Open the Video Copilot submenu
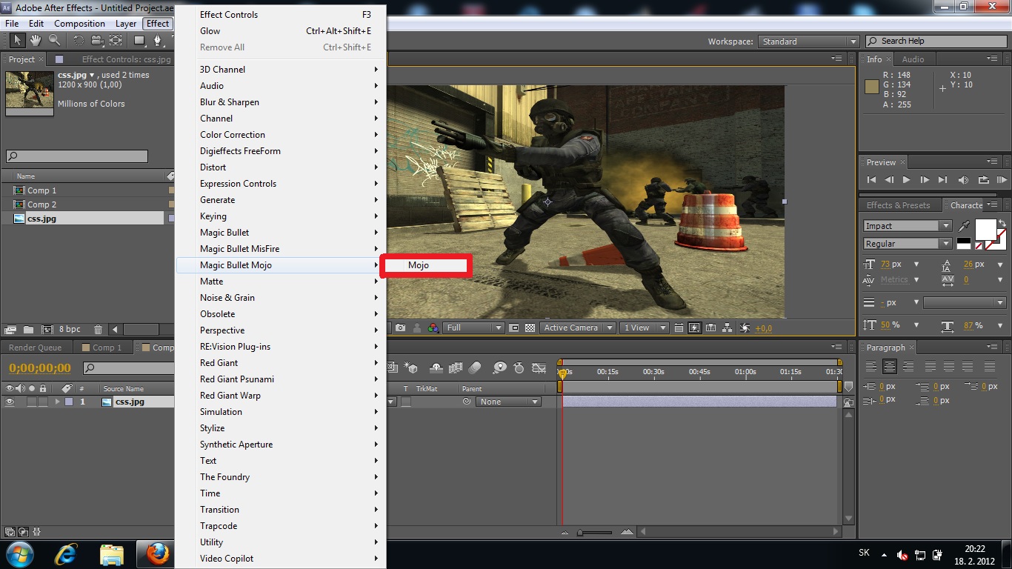This screenshot has height=569, width=1012. (281, 559)
